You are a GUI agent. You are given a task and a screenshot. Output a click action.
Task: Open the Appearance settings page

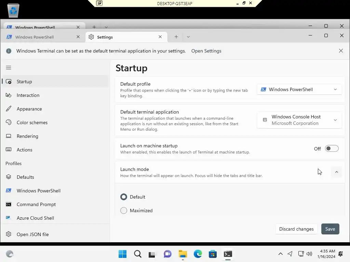pos(55,109)
